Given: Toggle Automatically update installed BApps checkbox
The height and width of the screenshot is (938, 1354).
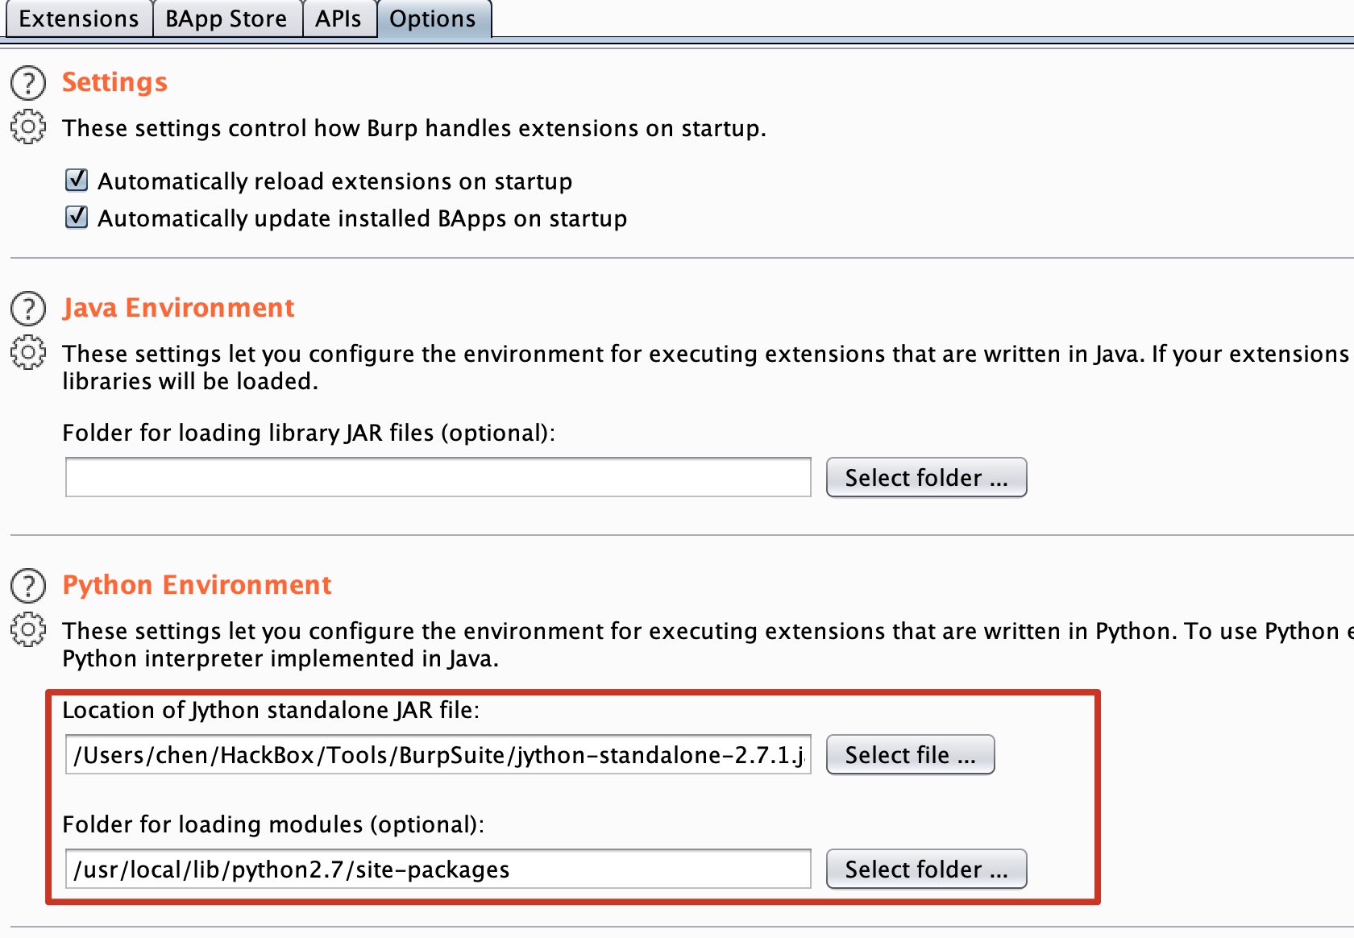Looking at the screenshot, I should click(77, 218).
